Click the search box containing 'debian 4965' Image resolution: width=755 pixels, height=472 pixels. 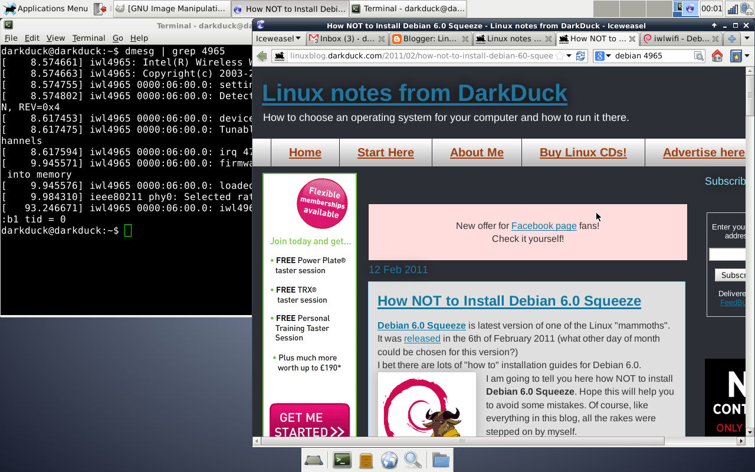click(x=652, y=56)
